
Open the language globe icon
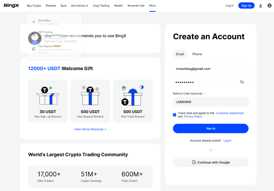tap(269, 6)
